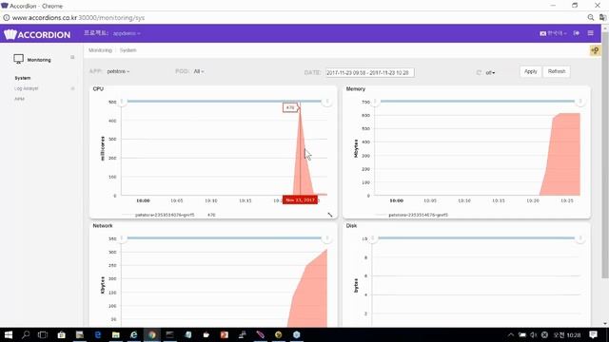The width and height of the screenshot is (609, 342).
Task: Grab the right handle of CPU range slider
Action: click(327, 102)
